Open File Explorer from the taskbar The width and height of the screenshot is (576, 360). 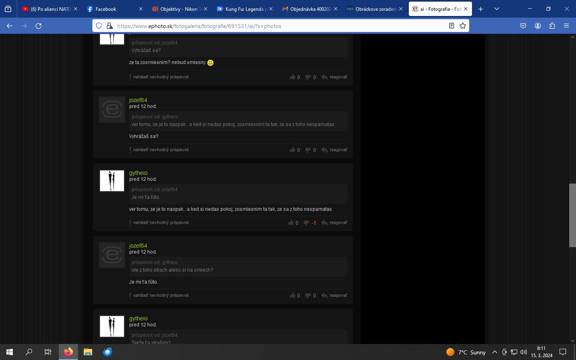(88, 352)
